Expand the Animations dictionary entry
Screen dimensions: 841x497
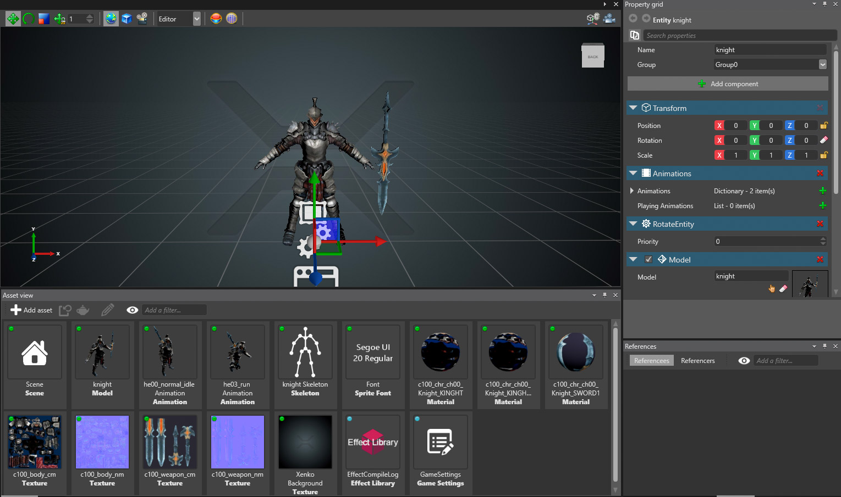[x=631, y=191]
